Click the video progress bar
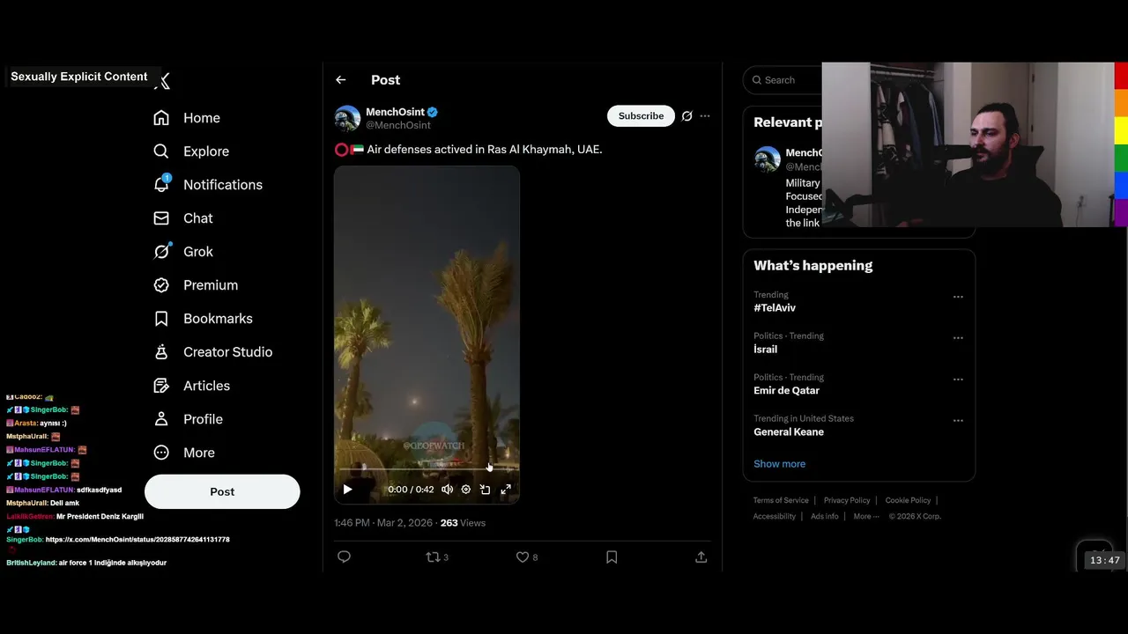Image resolution: width=1128 pixels, height=634 pixels. (427, 470)
